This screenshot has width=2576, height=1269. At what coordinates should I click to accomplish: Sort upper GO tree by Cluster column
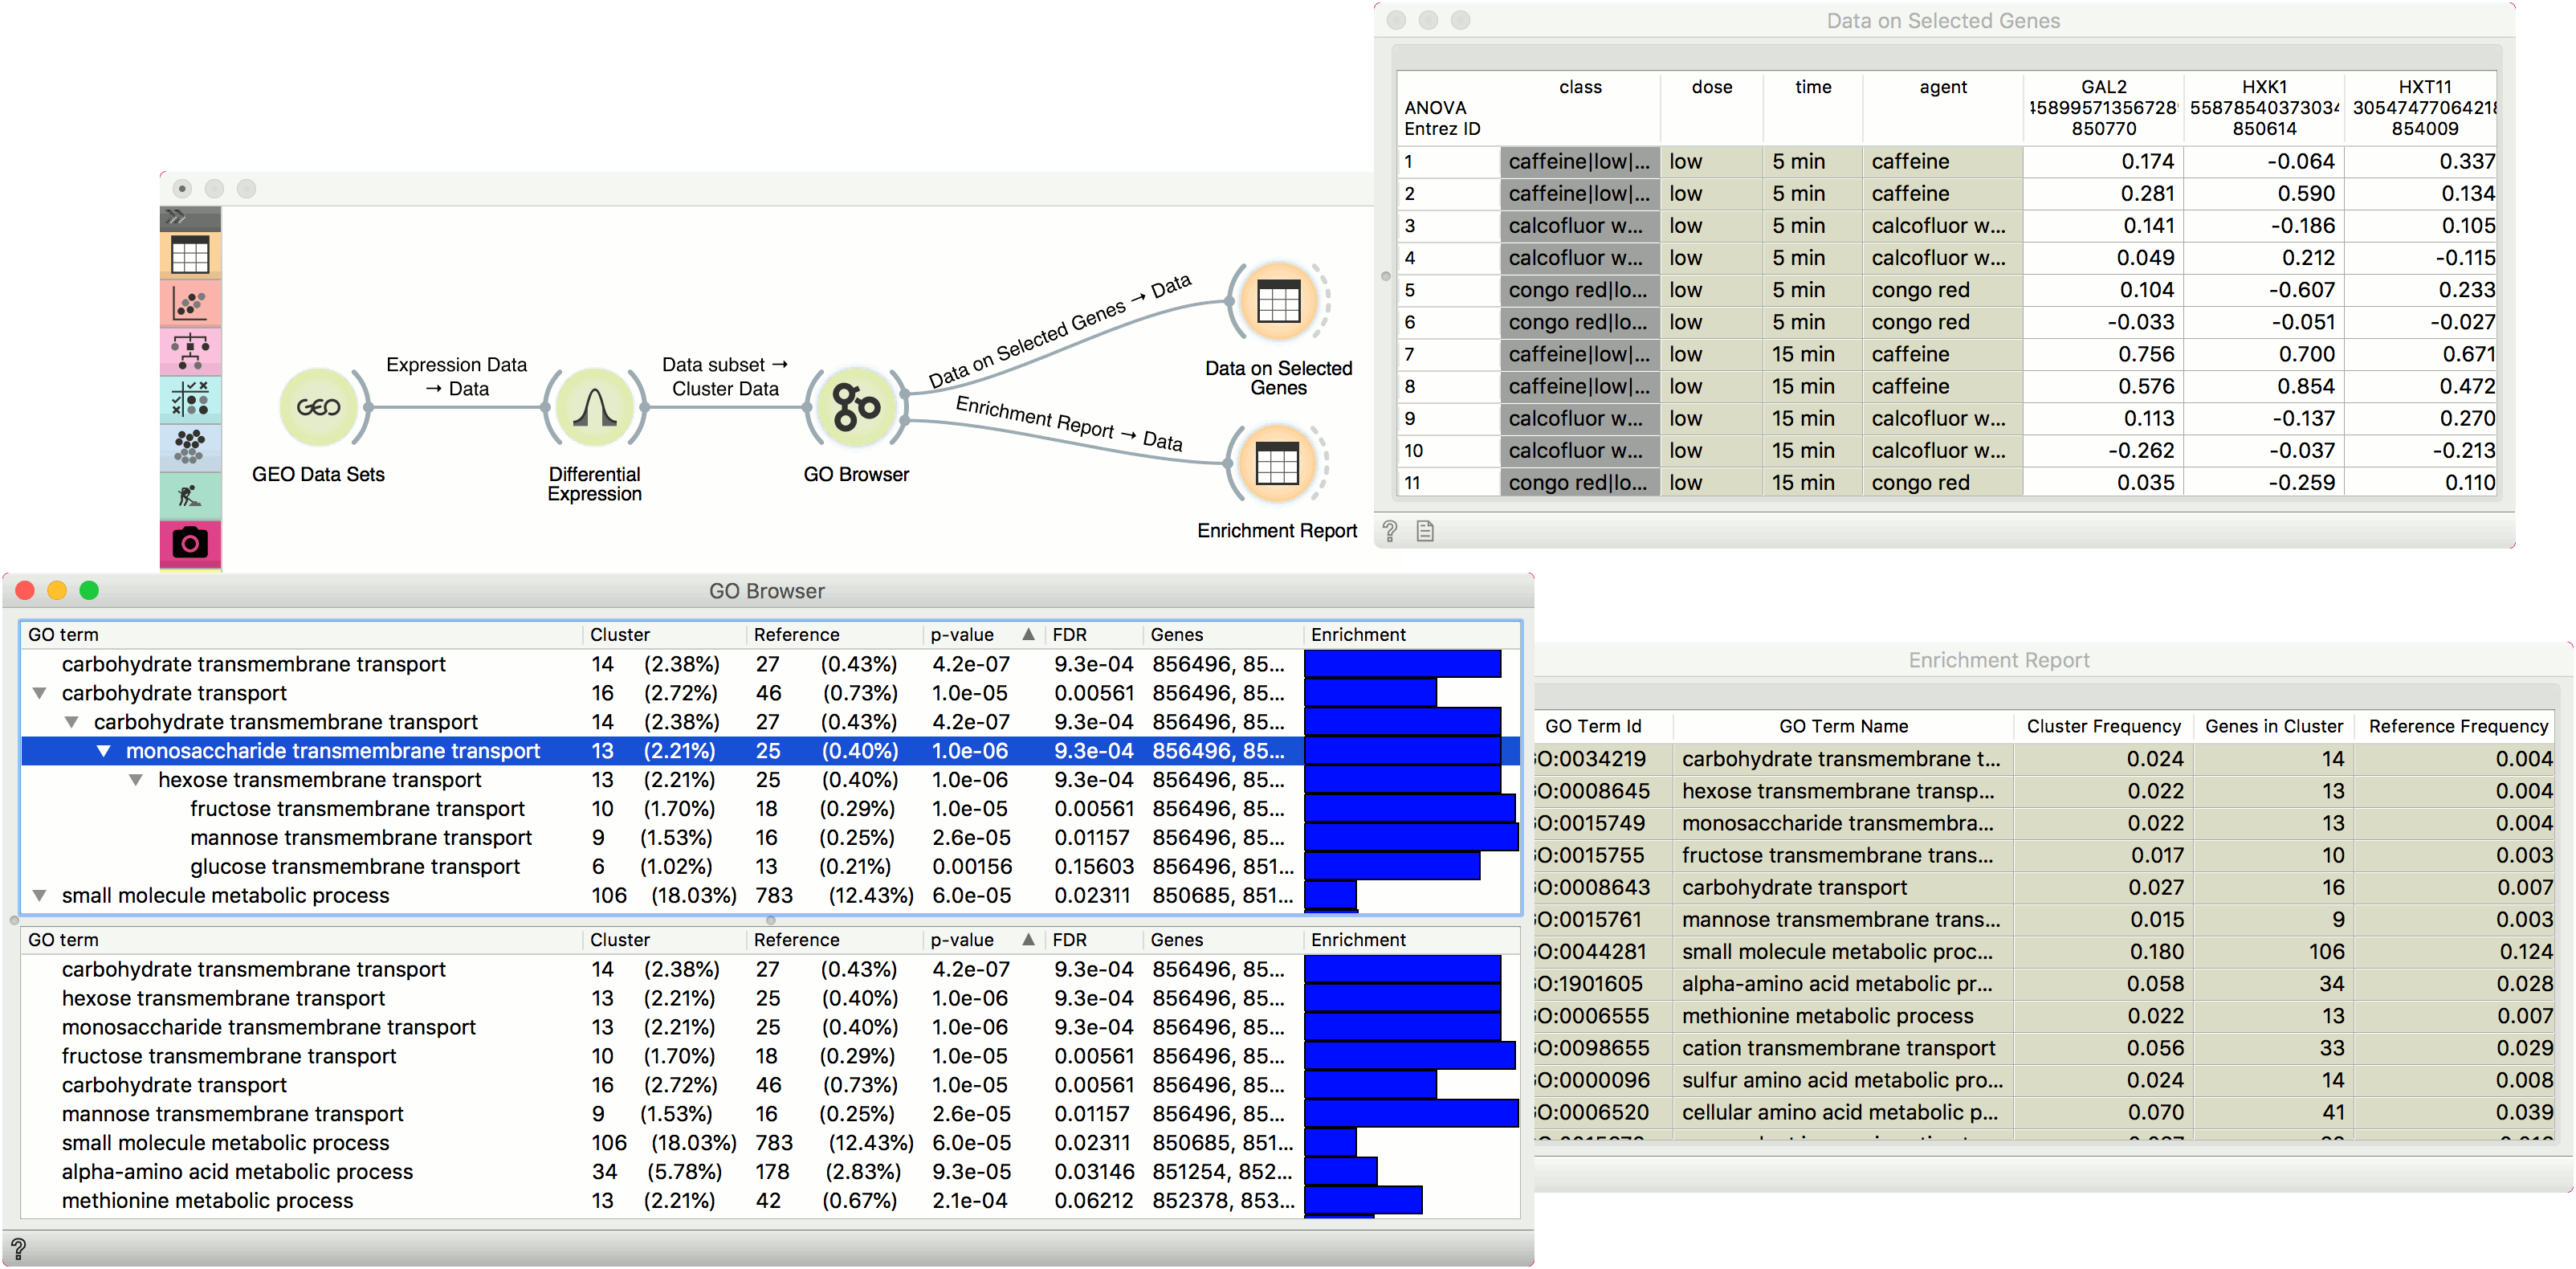pyautogui.click(x=664, y=635)
